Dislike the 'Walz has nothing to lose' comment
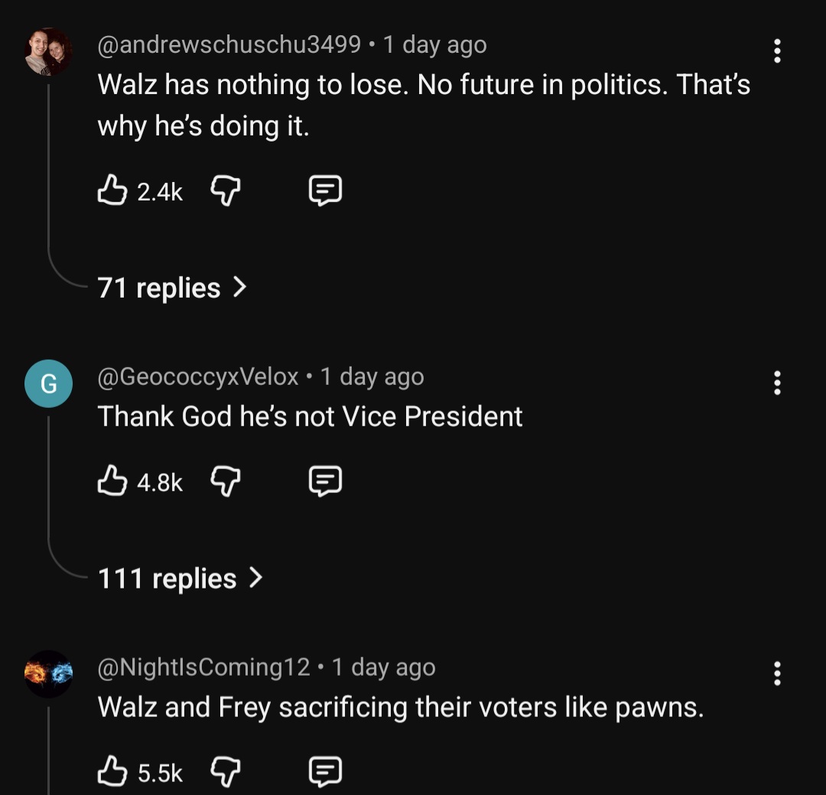This screenshot has width=826, height=795. 225,191
